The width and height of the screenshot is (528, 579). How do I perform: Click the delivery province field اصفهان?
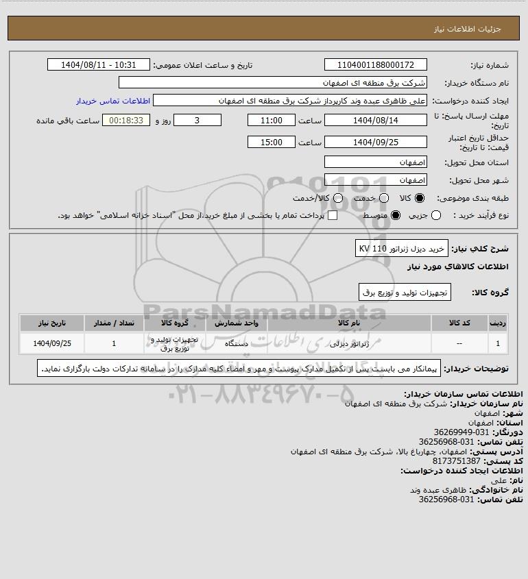click(375, 162)
